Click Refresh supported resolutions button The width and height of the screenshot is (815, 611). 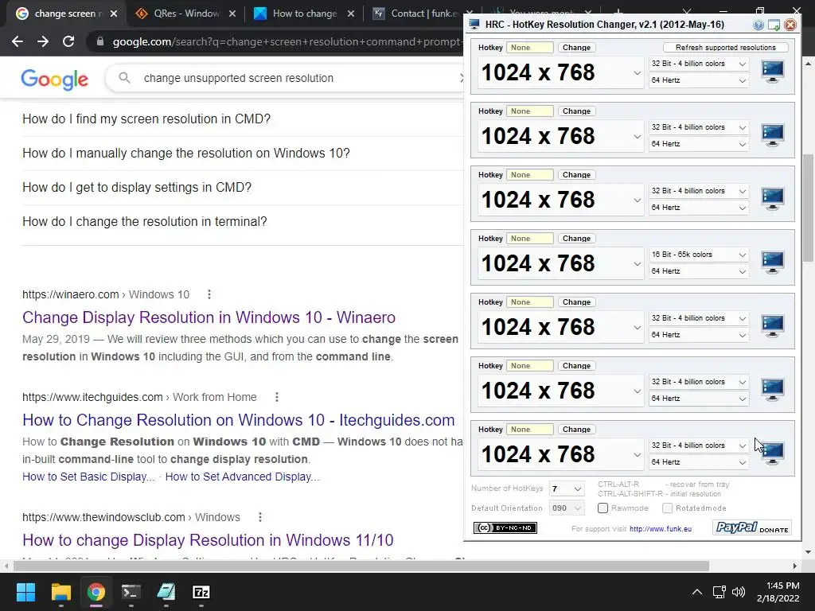tap(726, 47)
